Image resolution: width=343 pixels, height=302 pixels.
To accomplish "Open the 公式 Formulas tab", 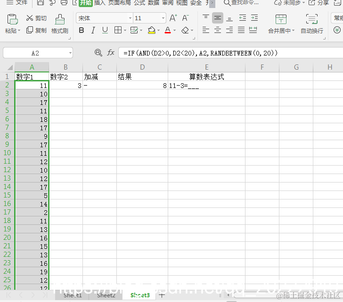I will pos(139,3).
